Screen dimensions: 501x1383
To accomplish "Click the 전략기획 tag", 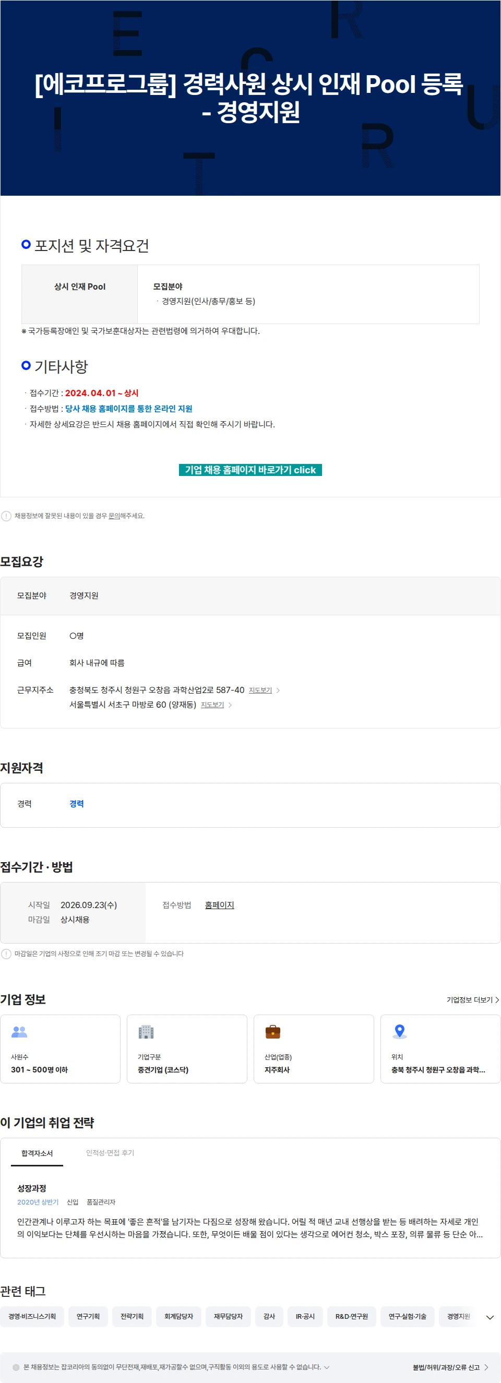I will 132,1316.
